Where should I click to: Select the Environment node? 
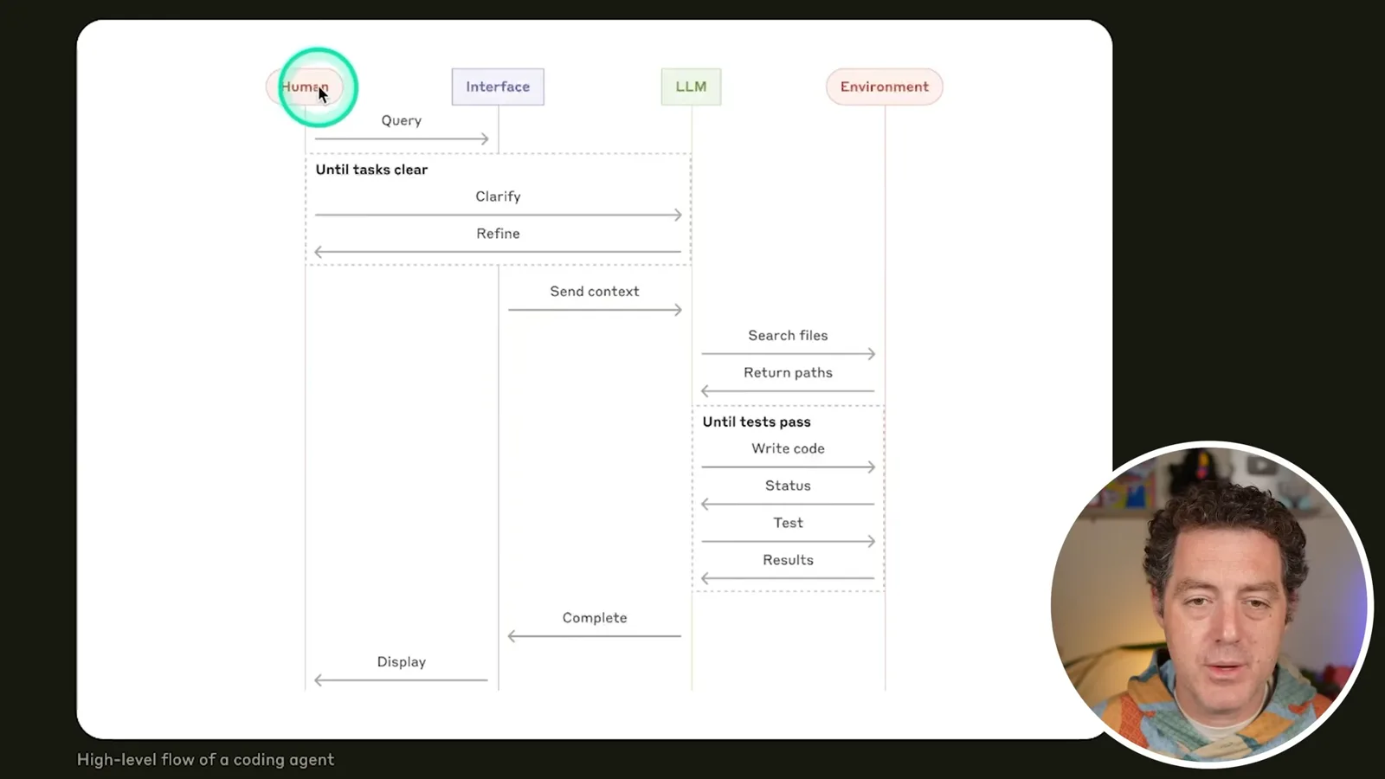point(884,87)
